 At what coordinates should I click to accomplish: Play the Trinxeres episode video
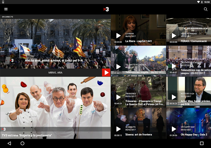coord(118,97)
